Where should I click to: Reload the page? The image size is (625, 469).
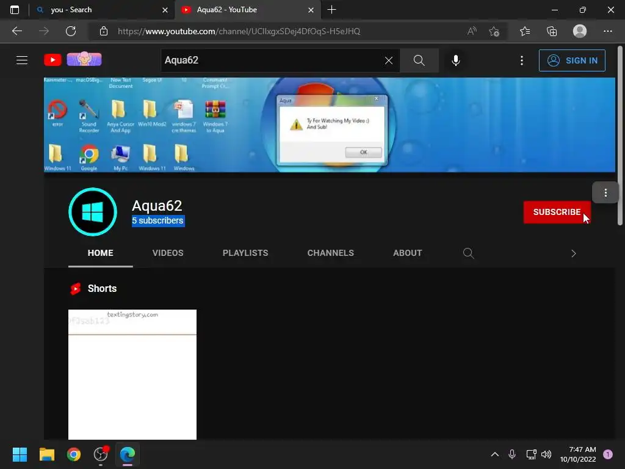pyautogui.click(x=71, y=31)
